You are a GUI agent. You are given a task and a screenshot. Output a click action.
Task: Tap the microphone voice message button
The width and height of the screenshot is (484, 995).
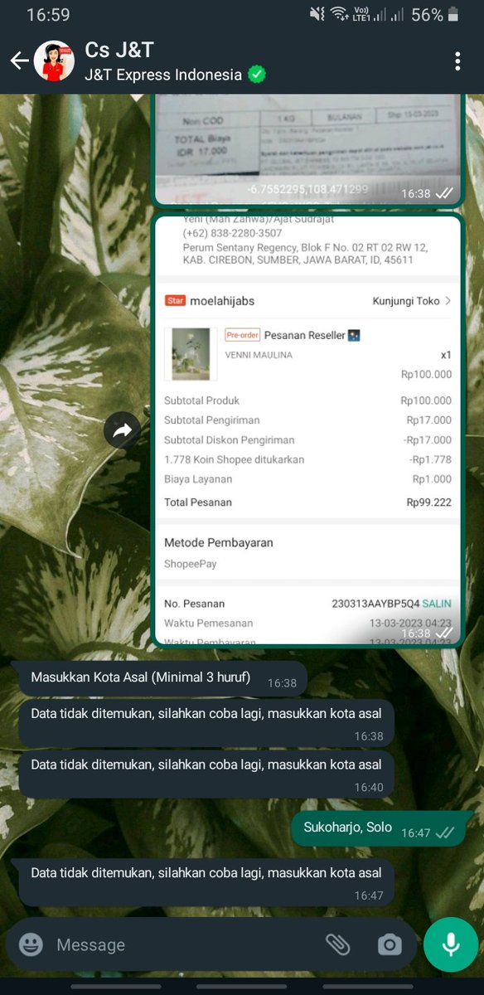point(450,944)
